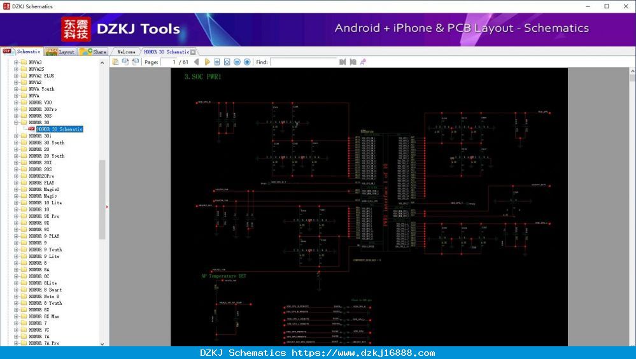Select the HONOR 20S tree item
636x359 pixels.
(x=40, y=169)
